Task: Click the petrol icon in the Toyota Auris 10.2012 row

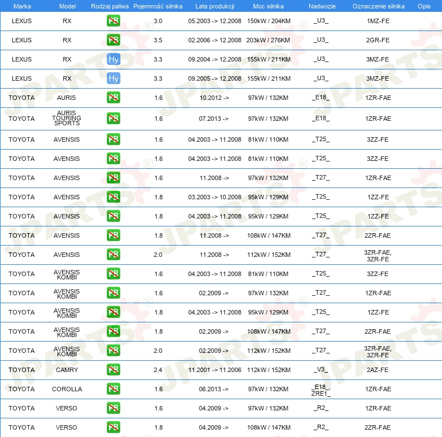Action: [x=113, y=98]
